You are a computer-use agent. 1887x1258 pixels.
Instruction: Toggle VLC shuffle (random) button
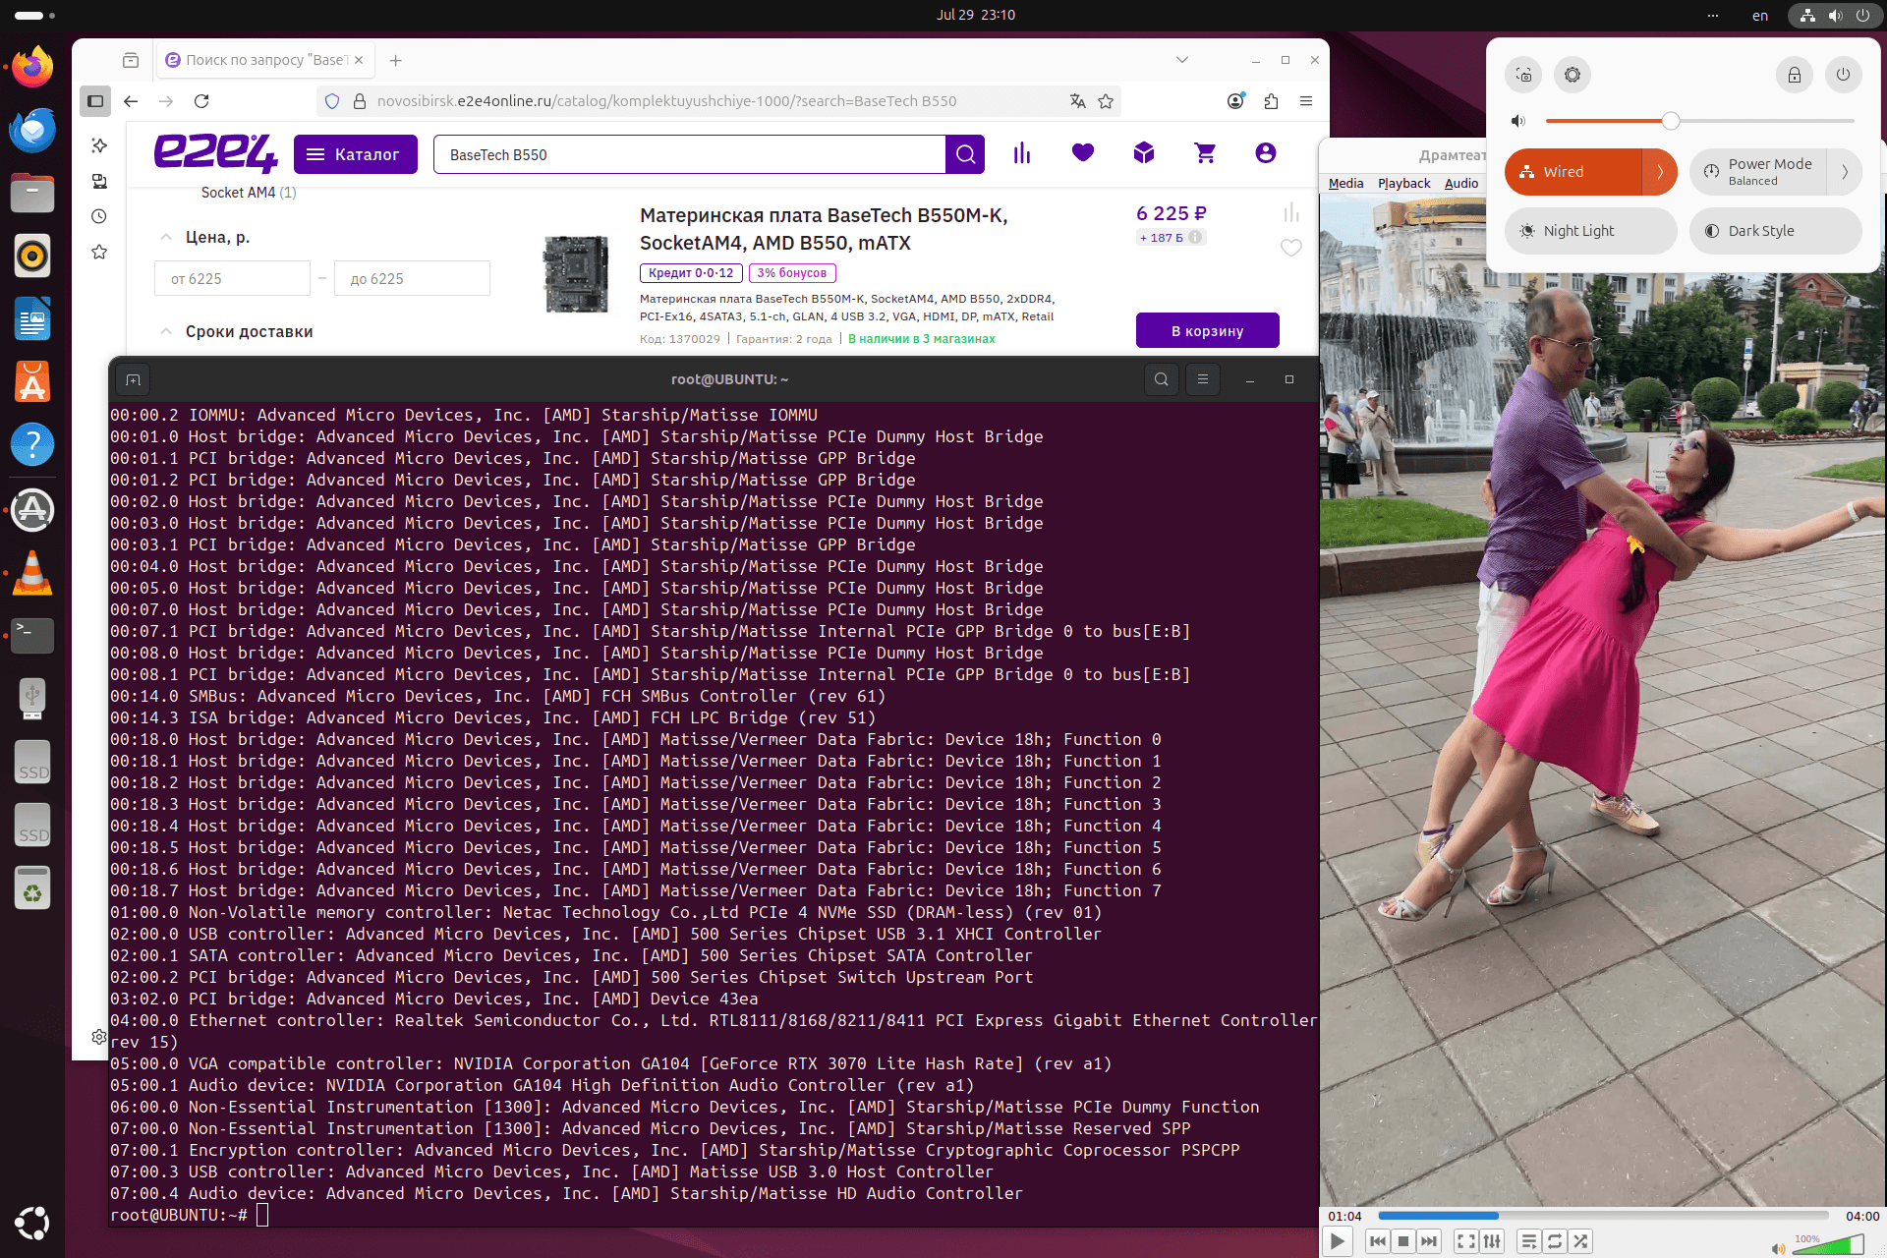point(1580,1241)
